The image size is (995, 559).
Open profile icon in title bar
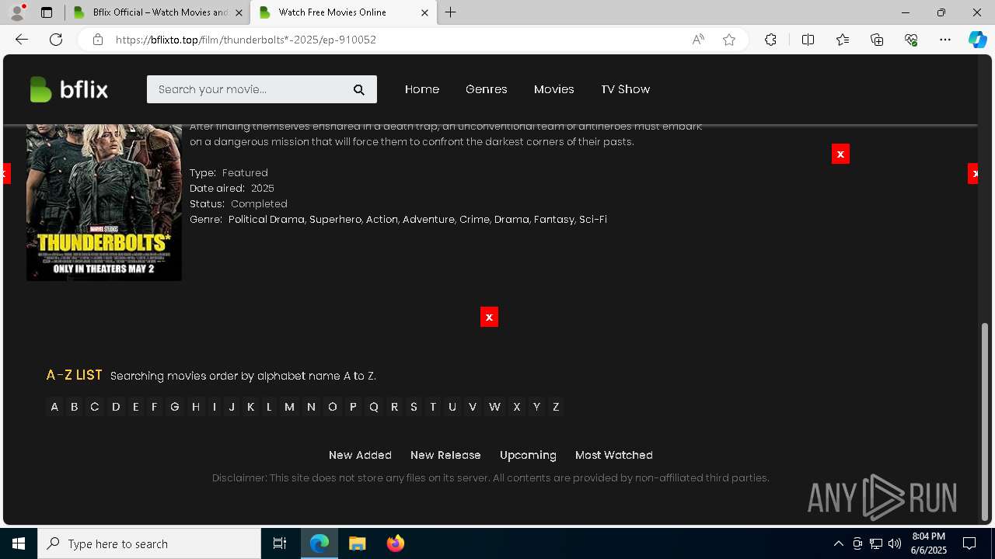(x=17, y=12)
